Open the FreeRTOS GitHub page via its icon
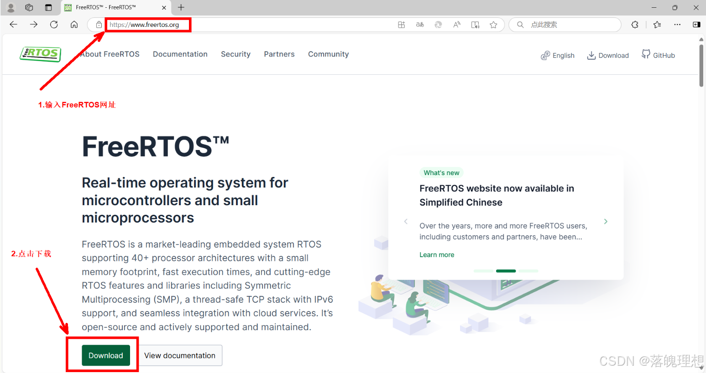 tap(658, 55)
